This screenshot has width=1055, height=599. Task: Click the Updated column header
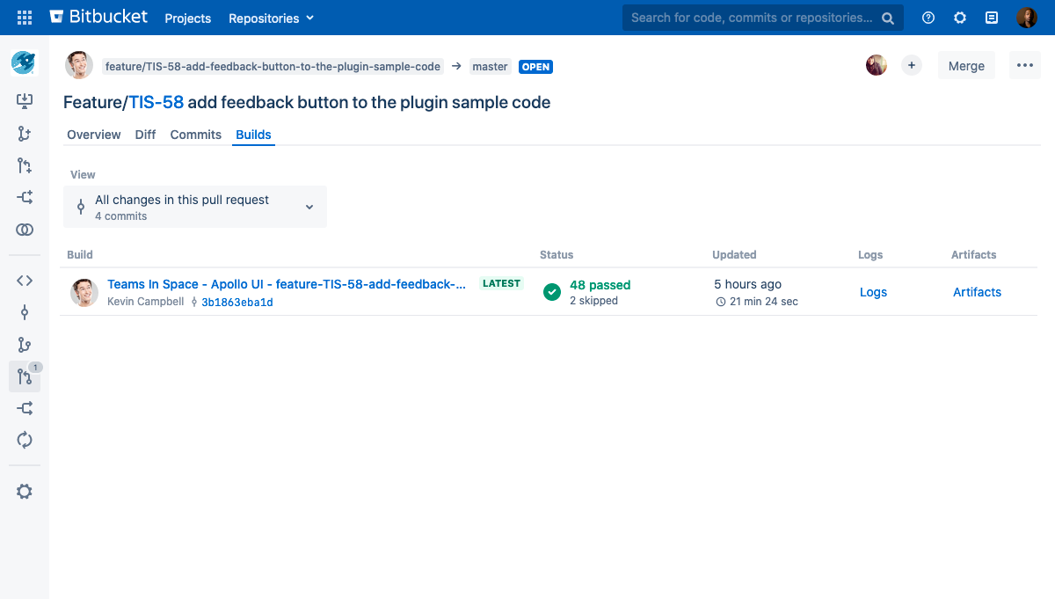(x=734, y=255)
